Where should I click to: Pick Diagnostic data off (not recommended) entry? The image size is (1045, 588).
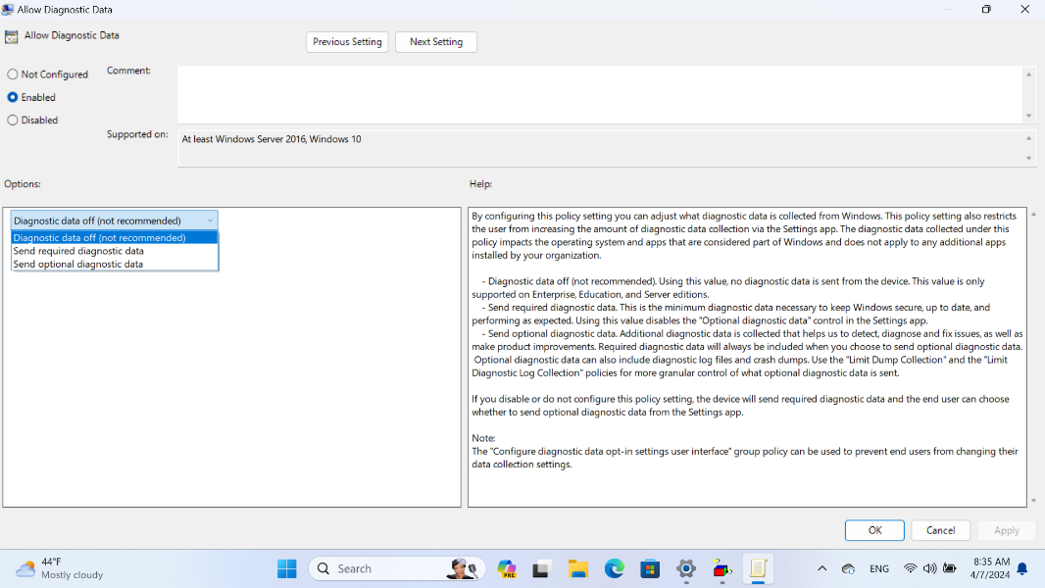click(99, 237)
